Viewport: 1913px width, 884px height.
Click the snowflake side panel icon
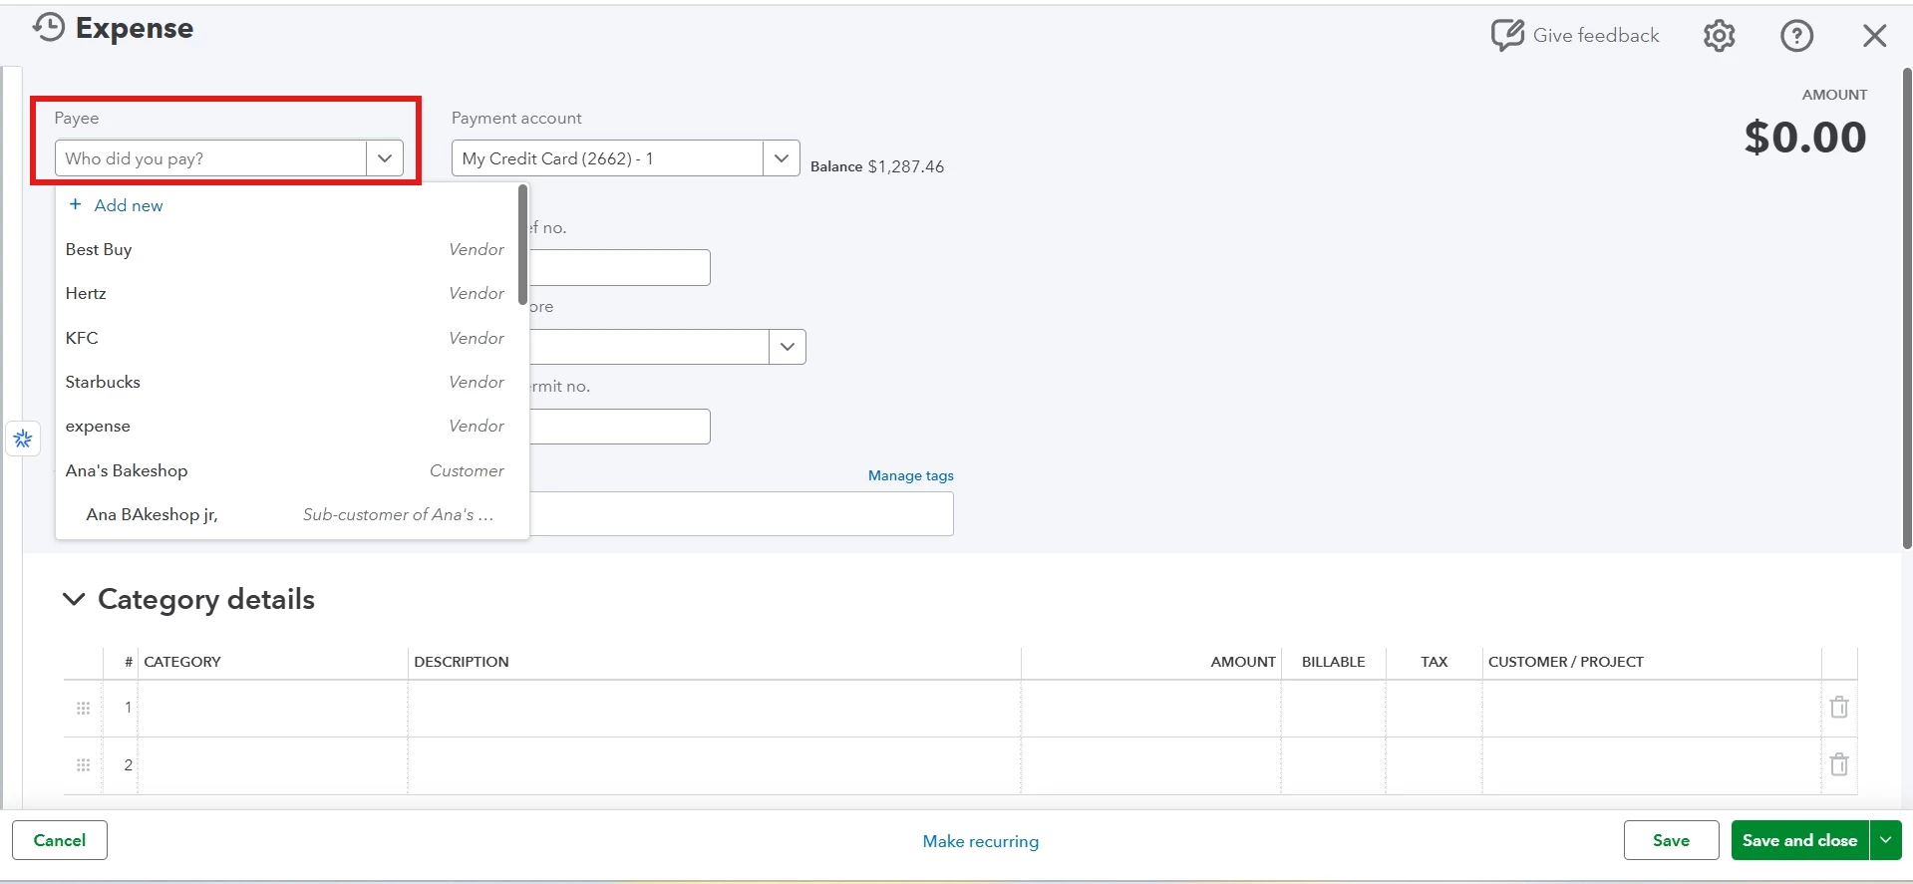coord(23,439)
